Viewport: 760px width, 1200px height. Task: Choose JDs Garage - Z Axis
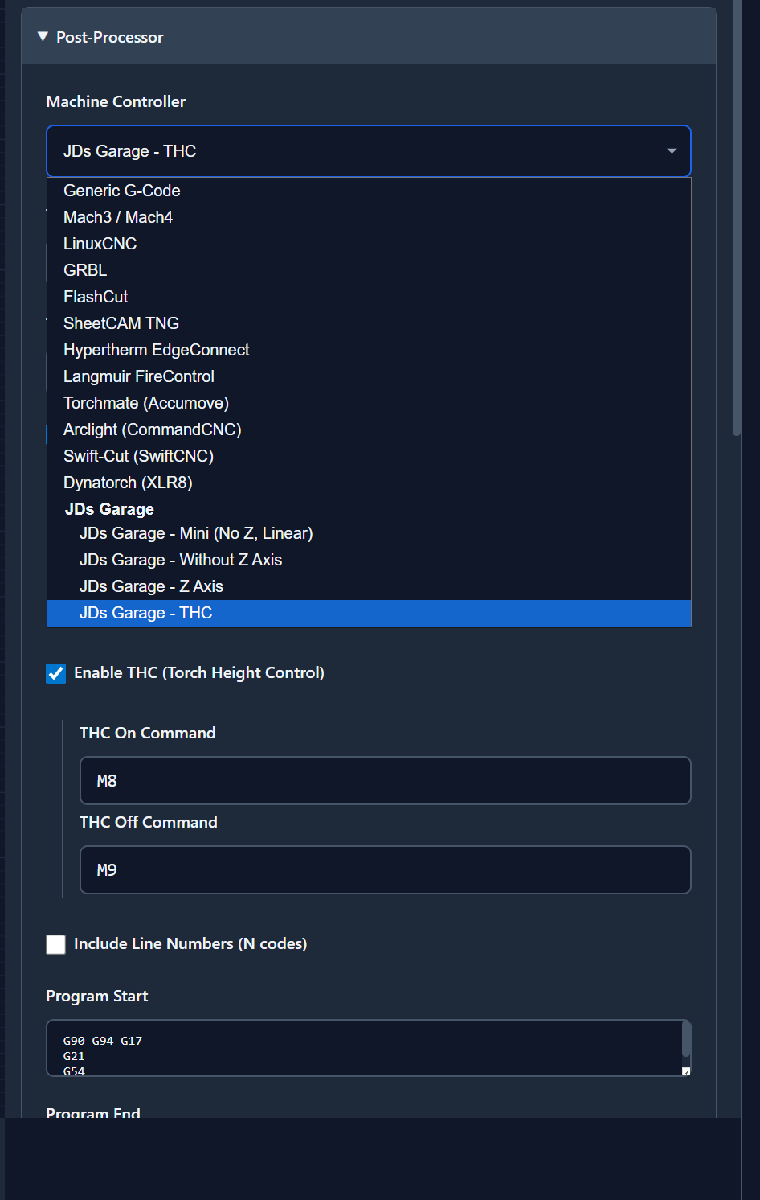tap(151, 586)
